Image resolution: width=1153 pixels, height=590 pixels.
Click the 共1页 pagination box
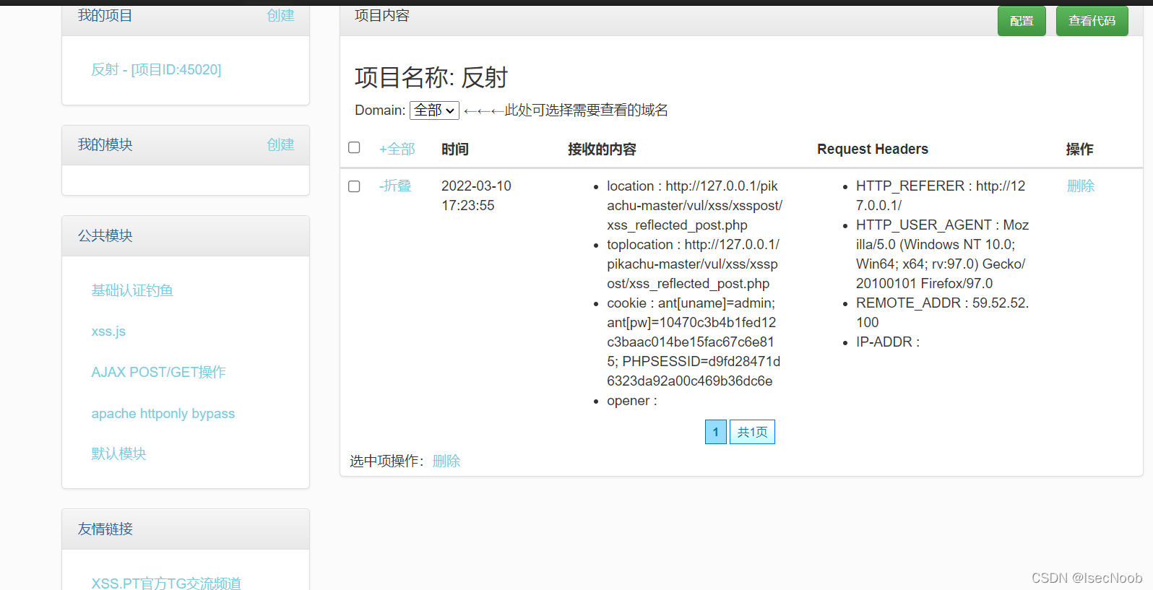click(752, 432)
